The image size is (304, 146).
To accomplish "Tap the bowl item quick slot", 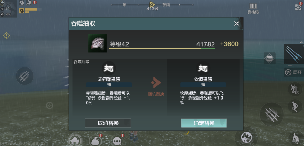I will pos(270,58).
